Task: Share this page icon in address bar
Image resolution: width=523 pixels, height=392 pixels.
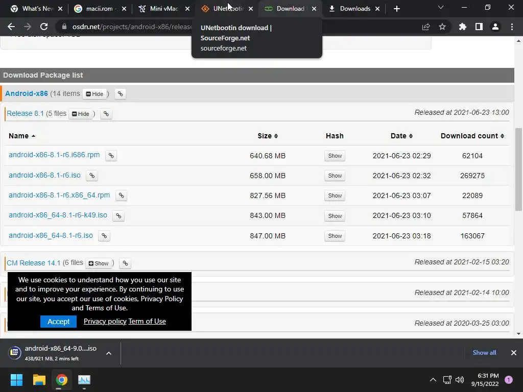Action: (426, 27)
